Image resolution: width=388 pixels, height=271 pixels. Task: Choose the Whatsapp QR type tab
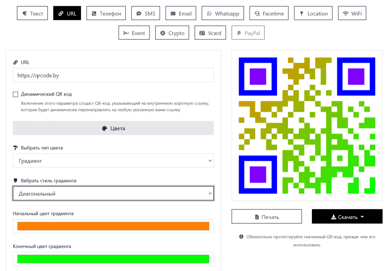coord(223,13)
